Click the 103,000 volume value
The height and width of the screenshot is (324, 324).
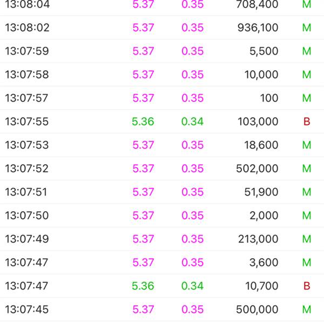click(258, 122)
